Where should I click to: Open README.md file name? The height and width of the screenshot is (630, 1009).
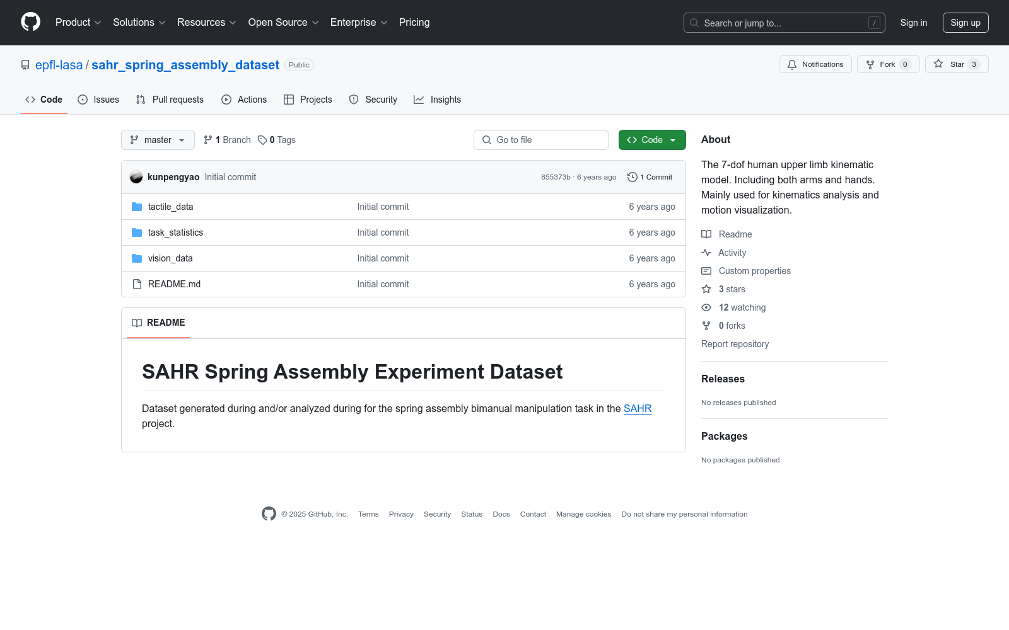tap(174, 284)
